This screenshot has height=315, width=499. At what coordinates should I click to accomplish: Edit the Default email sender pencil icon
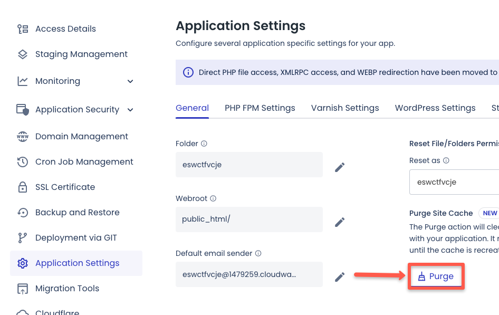click(340, 276)
